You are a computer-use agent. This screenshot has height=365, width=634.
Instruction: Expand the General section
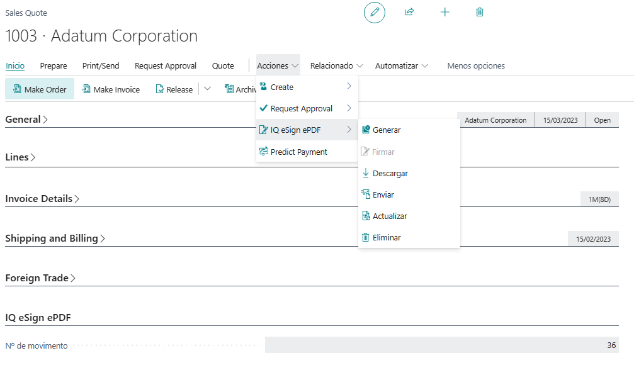point(23,119)
